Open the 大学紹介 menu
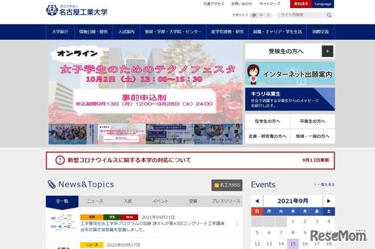 tap(60, 32)
